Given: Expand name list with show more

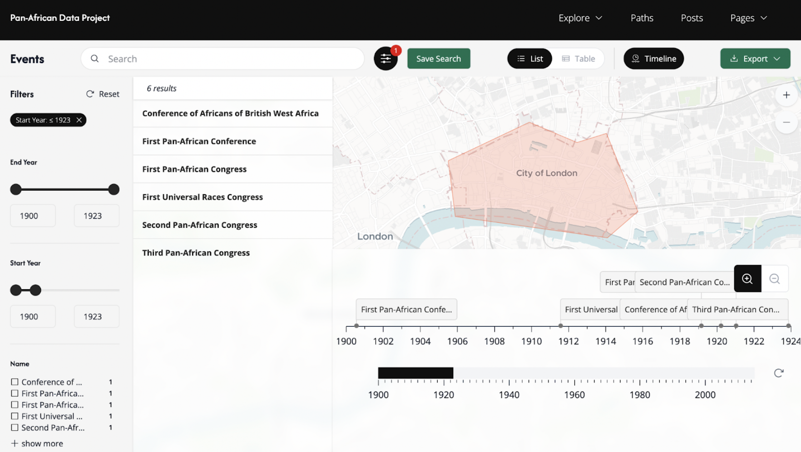Looking at the screenshot, I should pyautogui.click(x=37, y=443).
